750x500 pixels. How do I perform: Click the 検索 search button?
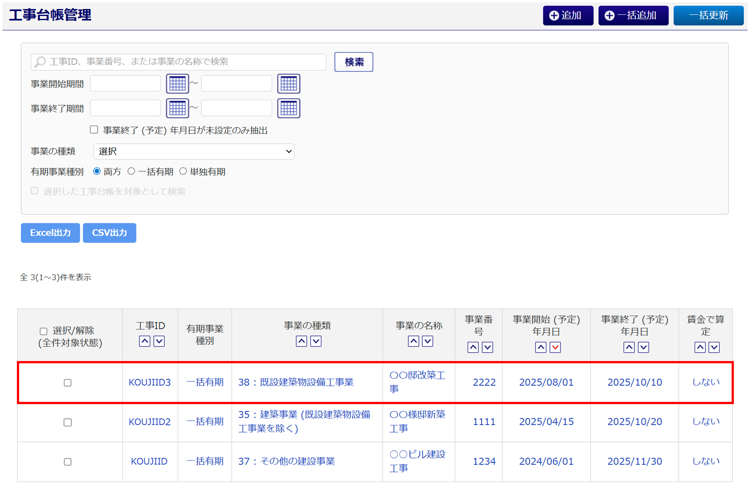point(353,62)
